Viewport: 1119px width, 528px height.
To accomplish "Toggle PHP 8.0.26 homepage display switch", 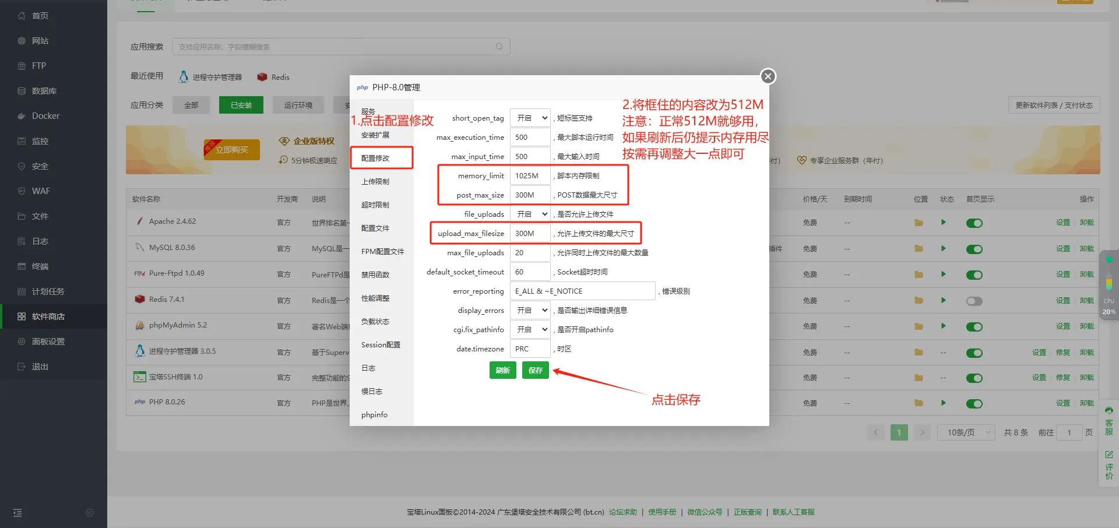I will click(x=974, y=404).
